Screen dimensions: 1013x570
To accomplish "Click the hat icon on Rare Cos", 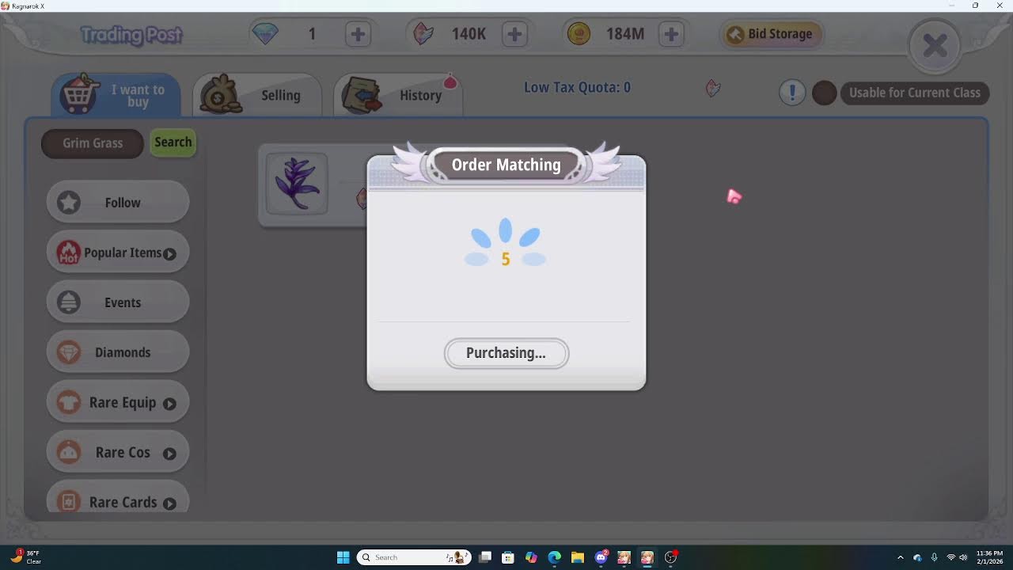I will click(69, 452).
